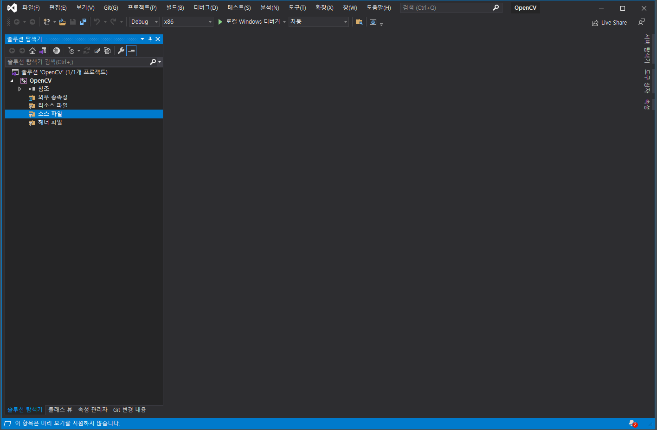Click the globe filter icon in Solution Explorer
Viewport: 657px width, 430px height.
[x=57, y=51]
